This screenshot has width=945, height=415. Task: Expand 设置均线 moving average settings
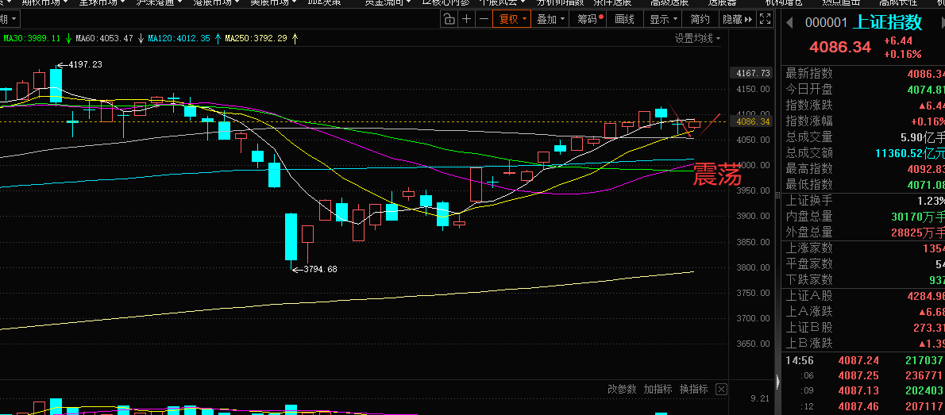tap(698, 39)
